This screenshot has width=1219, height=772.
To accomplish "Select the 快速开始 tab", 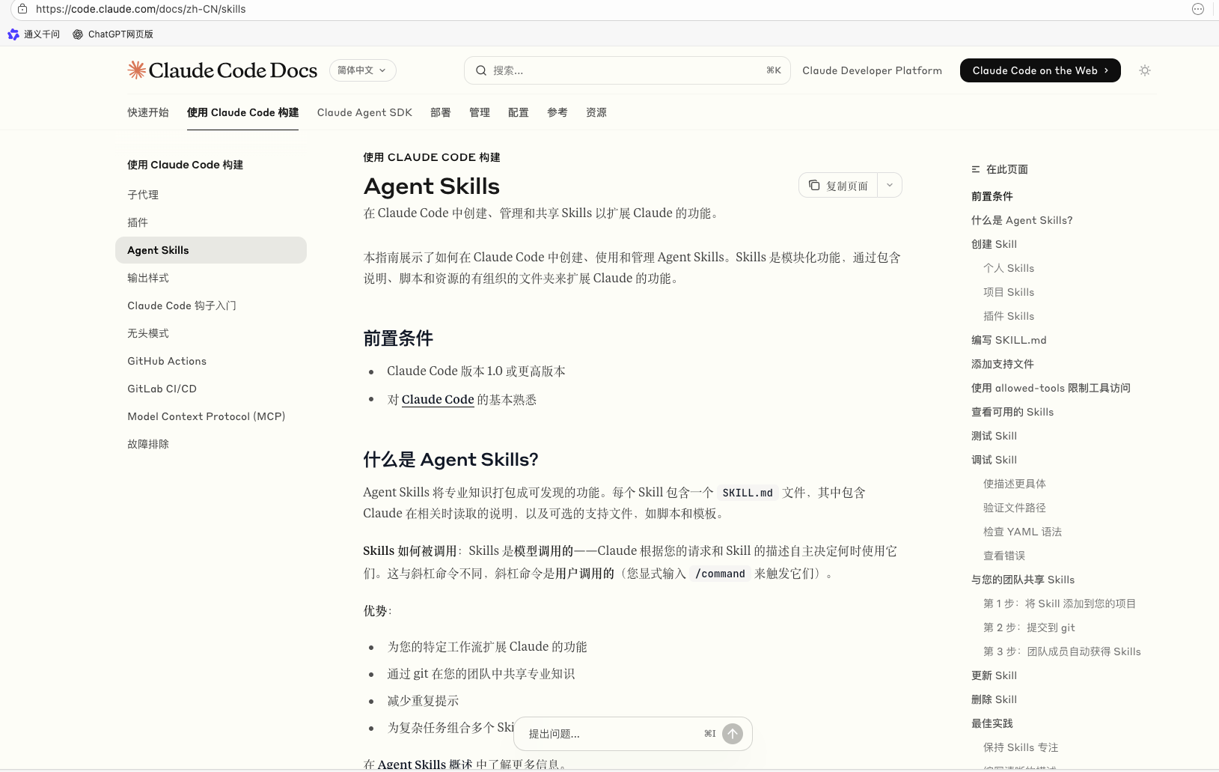I will tap(147, 112).
